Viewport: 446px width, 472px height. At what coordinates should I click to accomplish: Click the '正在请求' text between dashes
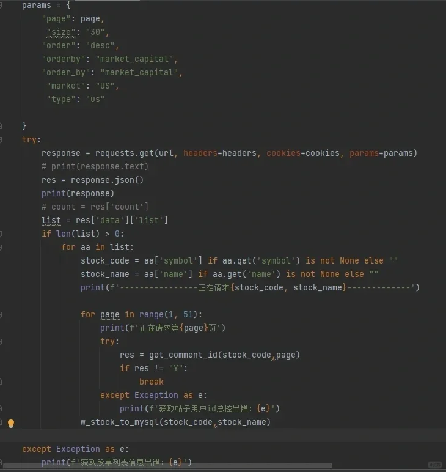click(x=214, y=287)
